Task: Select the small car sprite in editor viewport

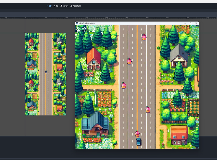Action: point(46,72)
